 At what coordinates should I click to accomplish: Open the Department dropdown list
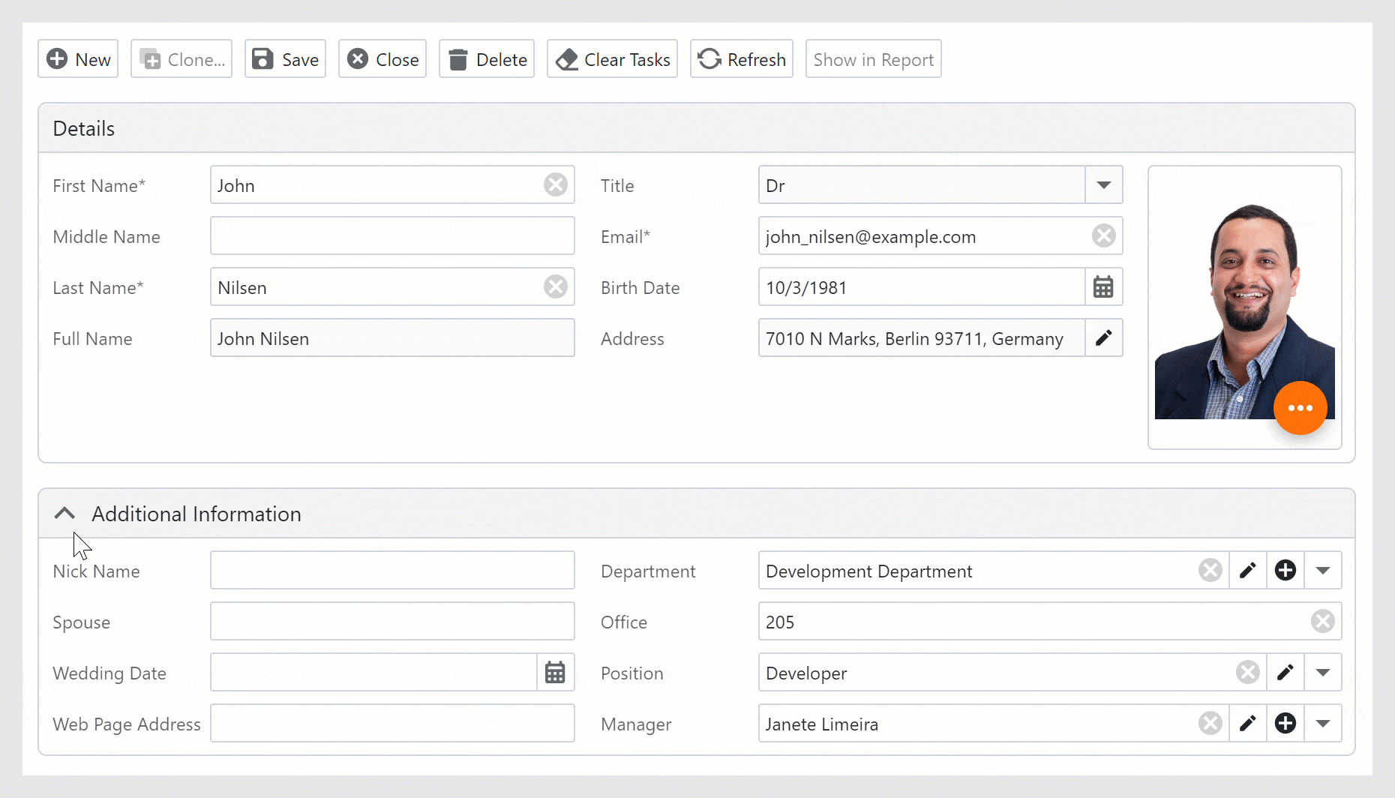(1323, 570)
